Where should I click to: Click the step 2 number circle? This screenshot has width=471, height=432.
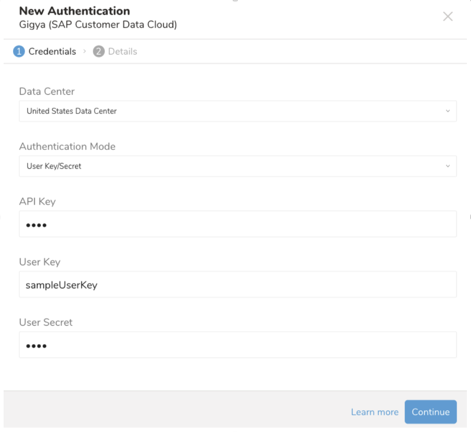[x=99, y=52]
